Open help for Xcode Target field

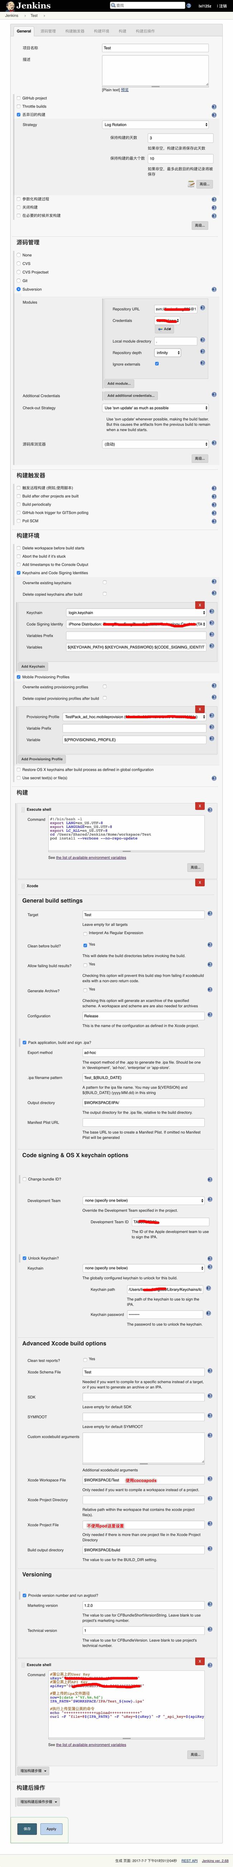tap(210, 914)
